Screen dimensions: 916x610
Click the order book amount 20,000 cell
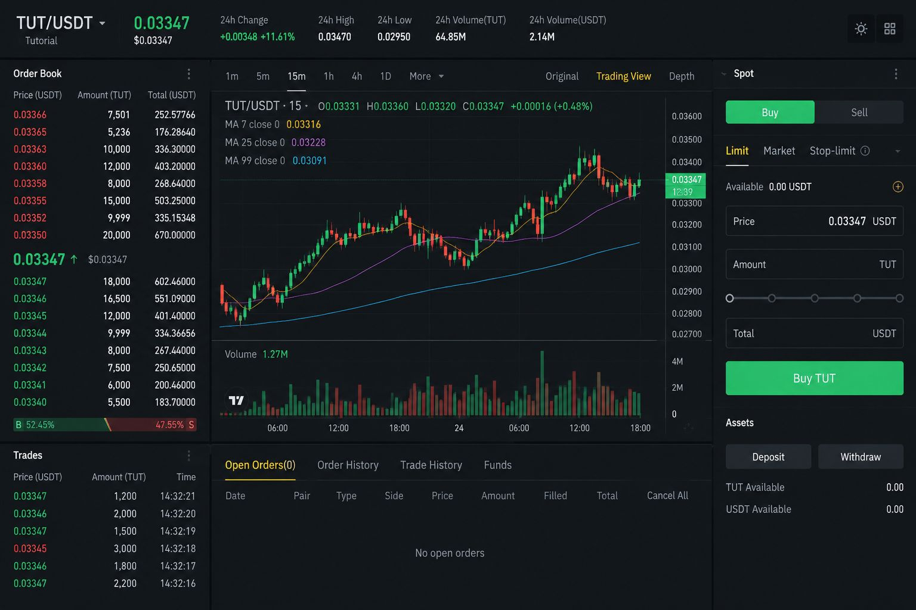pos(116,235)
